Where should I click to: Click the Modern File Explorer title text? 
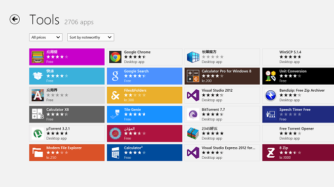(x=64, y=148)
